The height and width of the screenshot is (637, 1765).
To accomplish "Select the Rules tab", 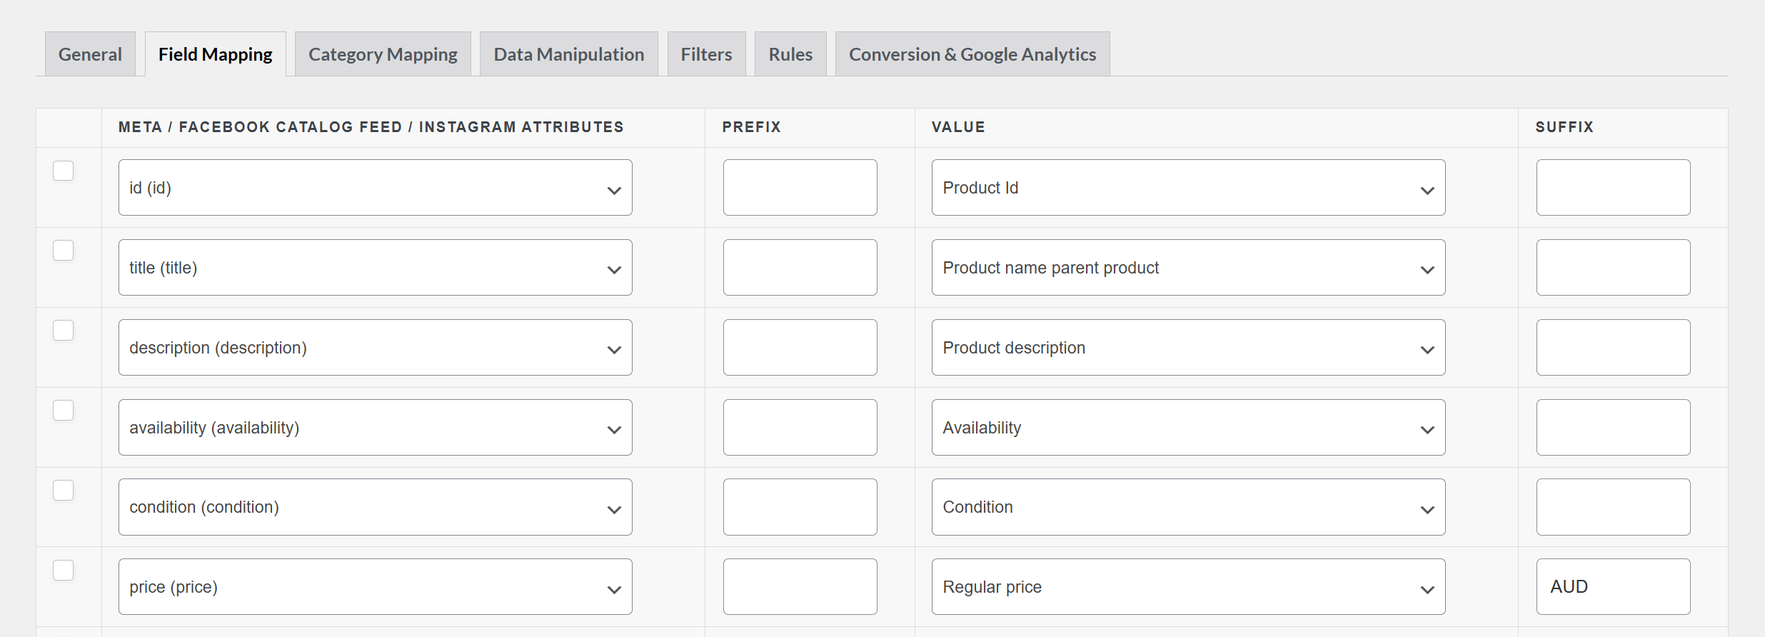I will coord(790,54).
